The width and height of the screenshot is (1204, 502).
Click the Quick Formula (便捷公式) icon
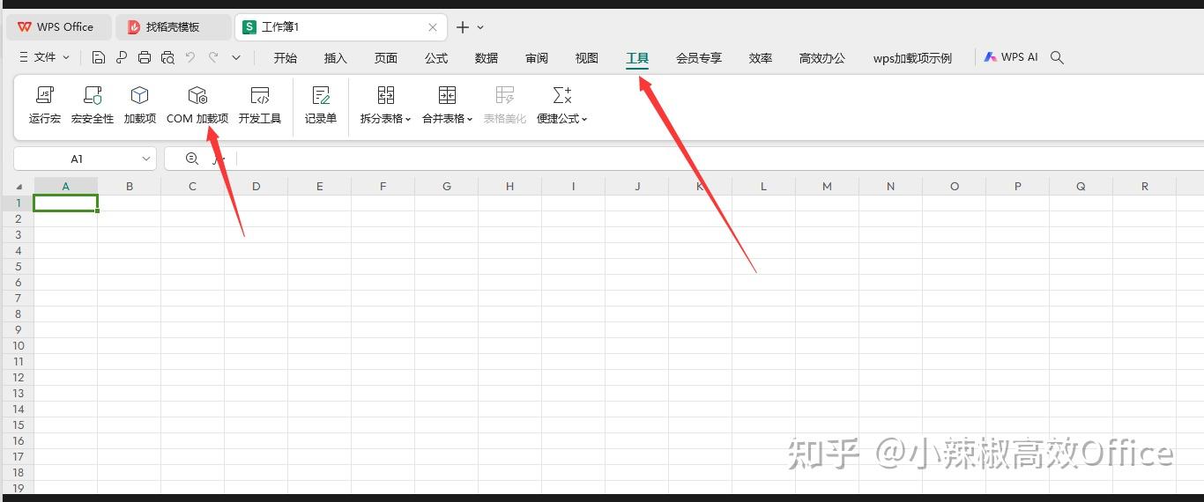[x=561, y=95]
